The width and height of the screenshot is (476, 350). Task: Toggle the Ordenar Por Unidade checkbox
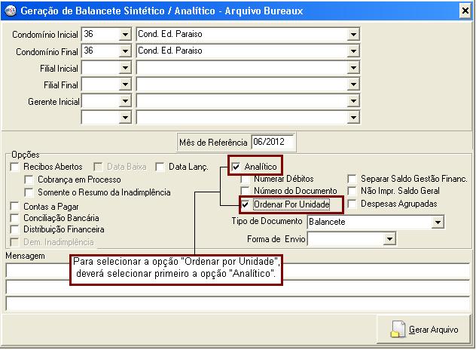pyautogui.click(x=246, y=204)
